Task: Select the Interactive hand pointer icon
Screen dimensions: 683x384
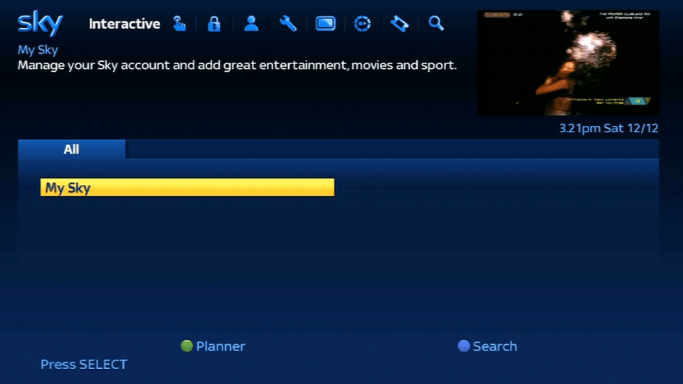Action: pos(179,24)
